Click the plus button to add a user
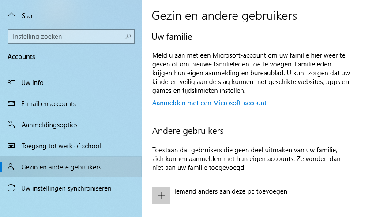Image resolution: width=365 pixels, height=217 pixels. (161, 195)
